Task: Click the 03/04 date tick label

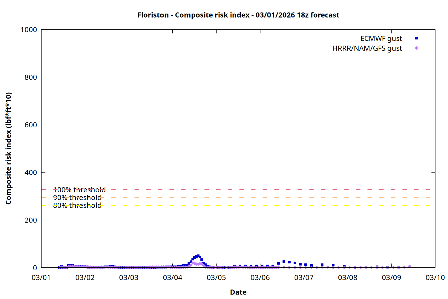Action: point(172,277)
